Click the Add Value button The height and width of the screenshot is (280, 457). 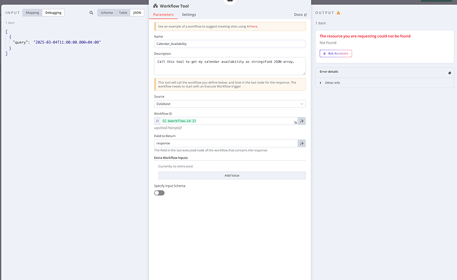pos(232,175)
